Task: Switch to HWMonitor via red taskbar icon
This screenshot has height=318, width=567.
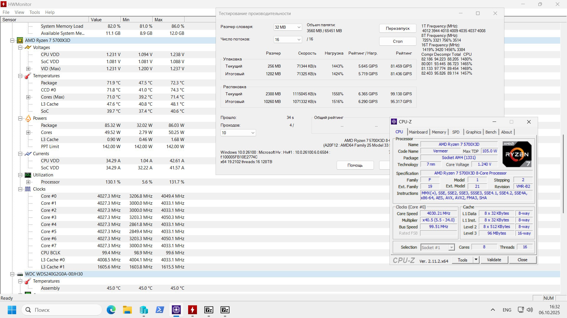Action: (193, 310)
